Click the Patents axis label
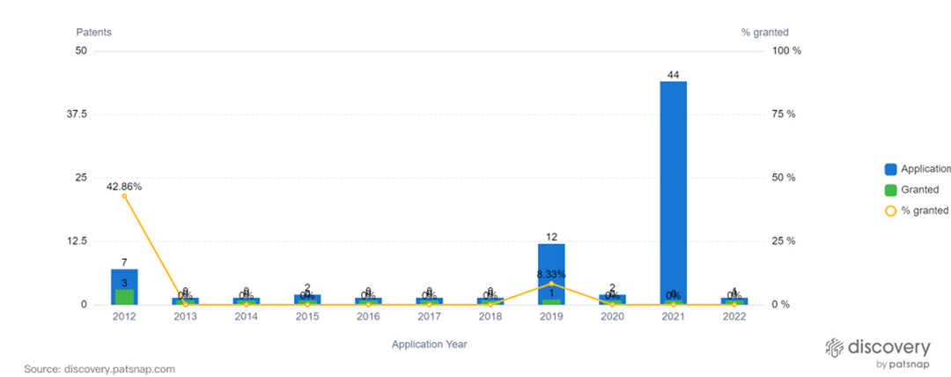Screen dimensions: 951x377 (x=93, y=32)
